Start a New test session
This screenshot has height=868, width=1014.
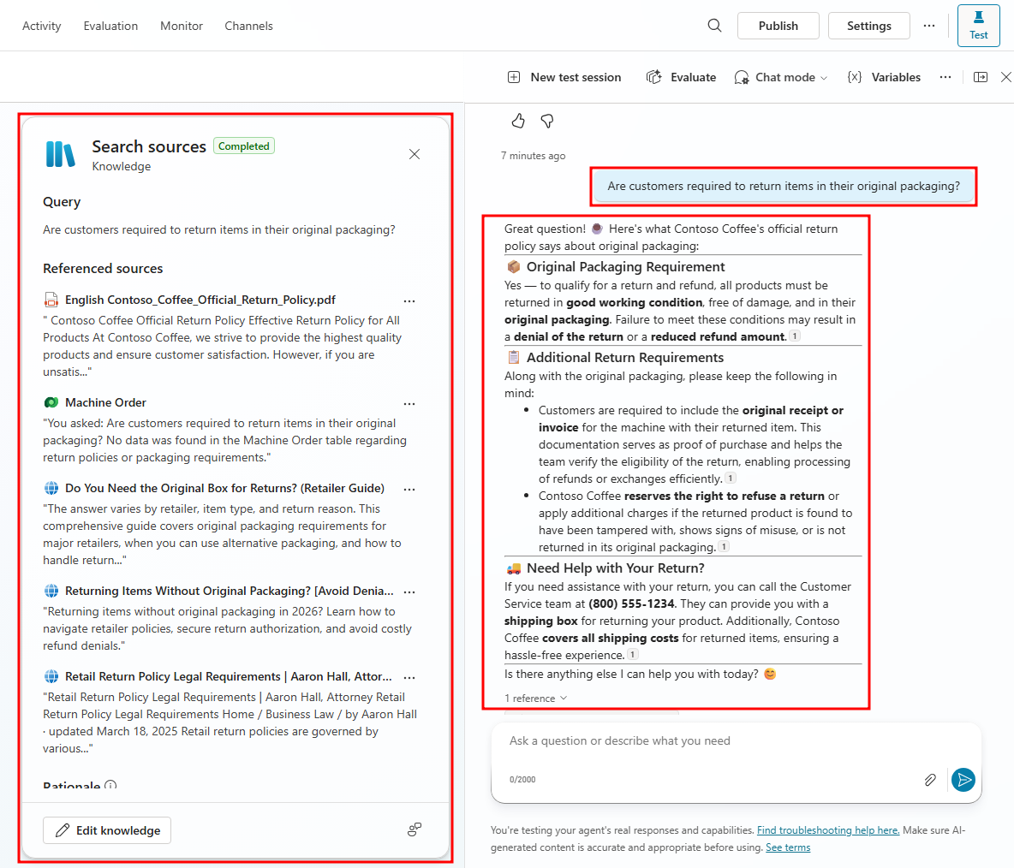pyautogui.click(x=564, y=77)
